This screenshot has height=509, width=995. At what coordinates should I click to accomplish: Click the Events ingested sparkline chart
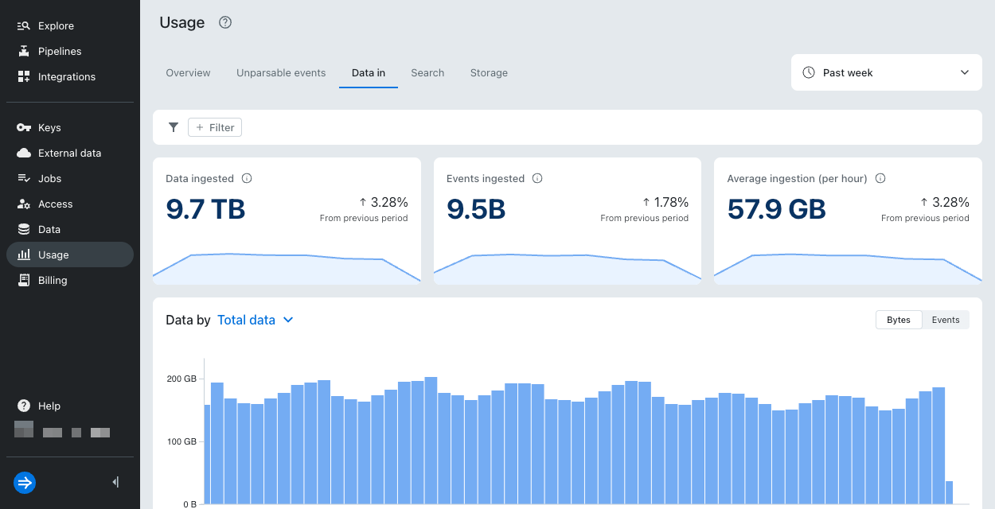click(x=568, y=267)
